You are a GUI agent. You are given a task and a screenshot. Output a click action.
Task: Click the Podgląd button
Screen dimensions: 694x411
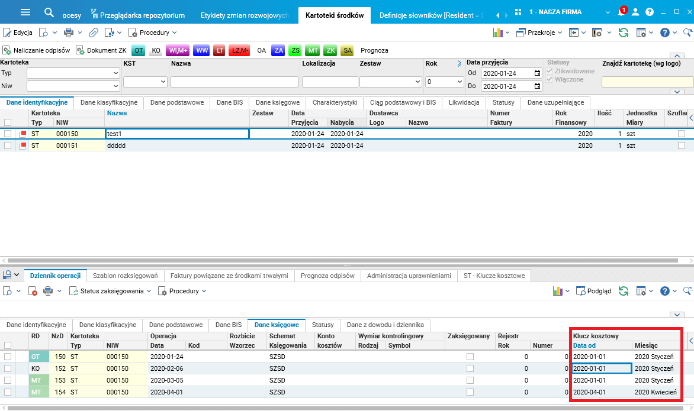coord(594,291)
